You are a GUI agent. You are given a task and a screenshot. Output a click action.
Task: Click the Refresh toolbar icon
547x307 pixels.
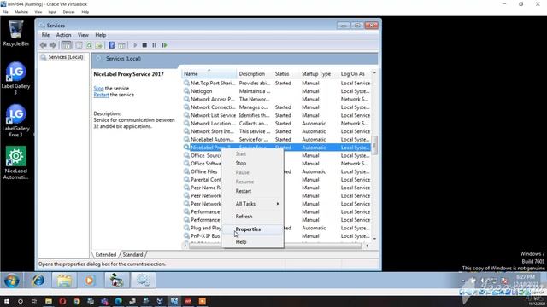tap(89, 45)
